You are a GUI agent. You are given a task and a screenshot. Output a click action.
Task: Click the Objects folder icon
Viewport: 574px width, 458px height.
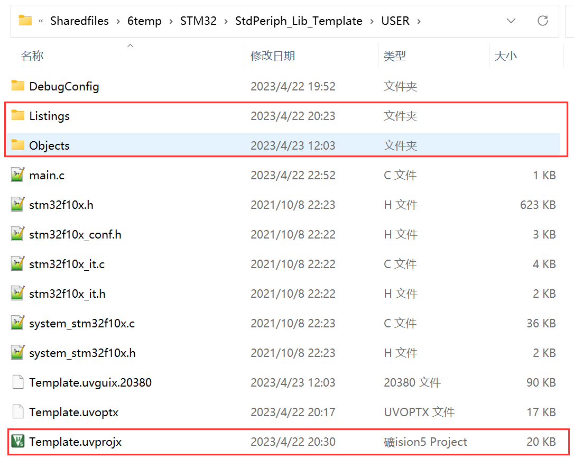[x=18, y=145]
